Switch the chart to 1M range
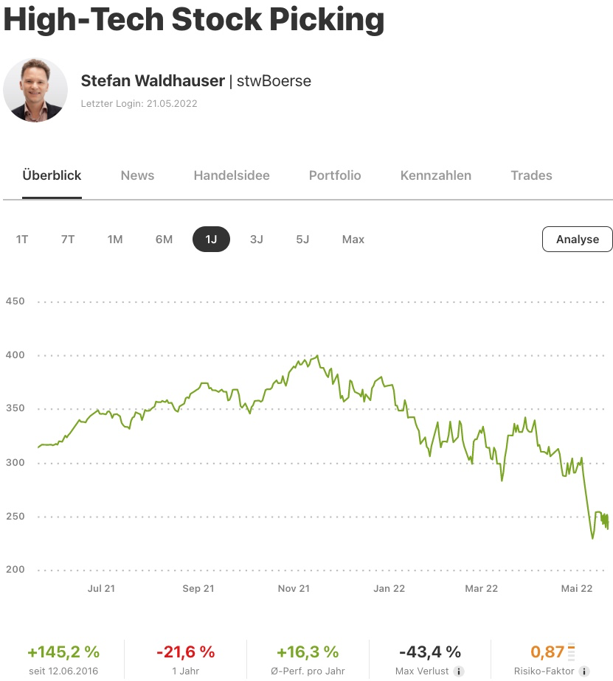Screen dimensions: 613x681 115,240
